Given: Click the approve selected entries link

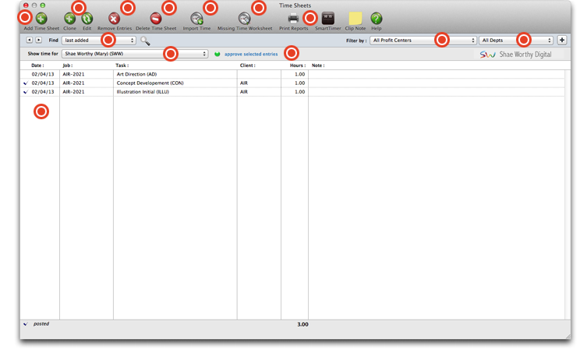Looking at the screenshot, I should click(x=250, y=55).
